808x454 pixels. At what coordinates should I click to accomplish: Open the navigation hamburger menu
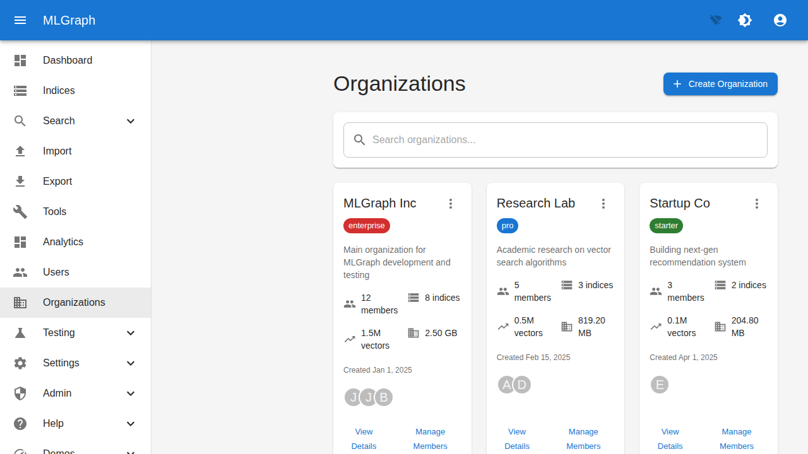[x=20, y=20]
